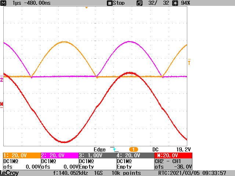Click channel 1 ofs 0.00V offset value
Viewport: 235px width, 176px height.
click(22, 167)
